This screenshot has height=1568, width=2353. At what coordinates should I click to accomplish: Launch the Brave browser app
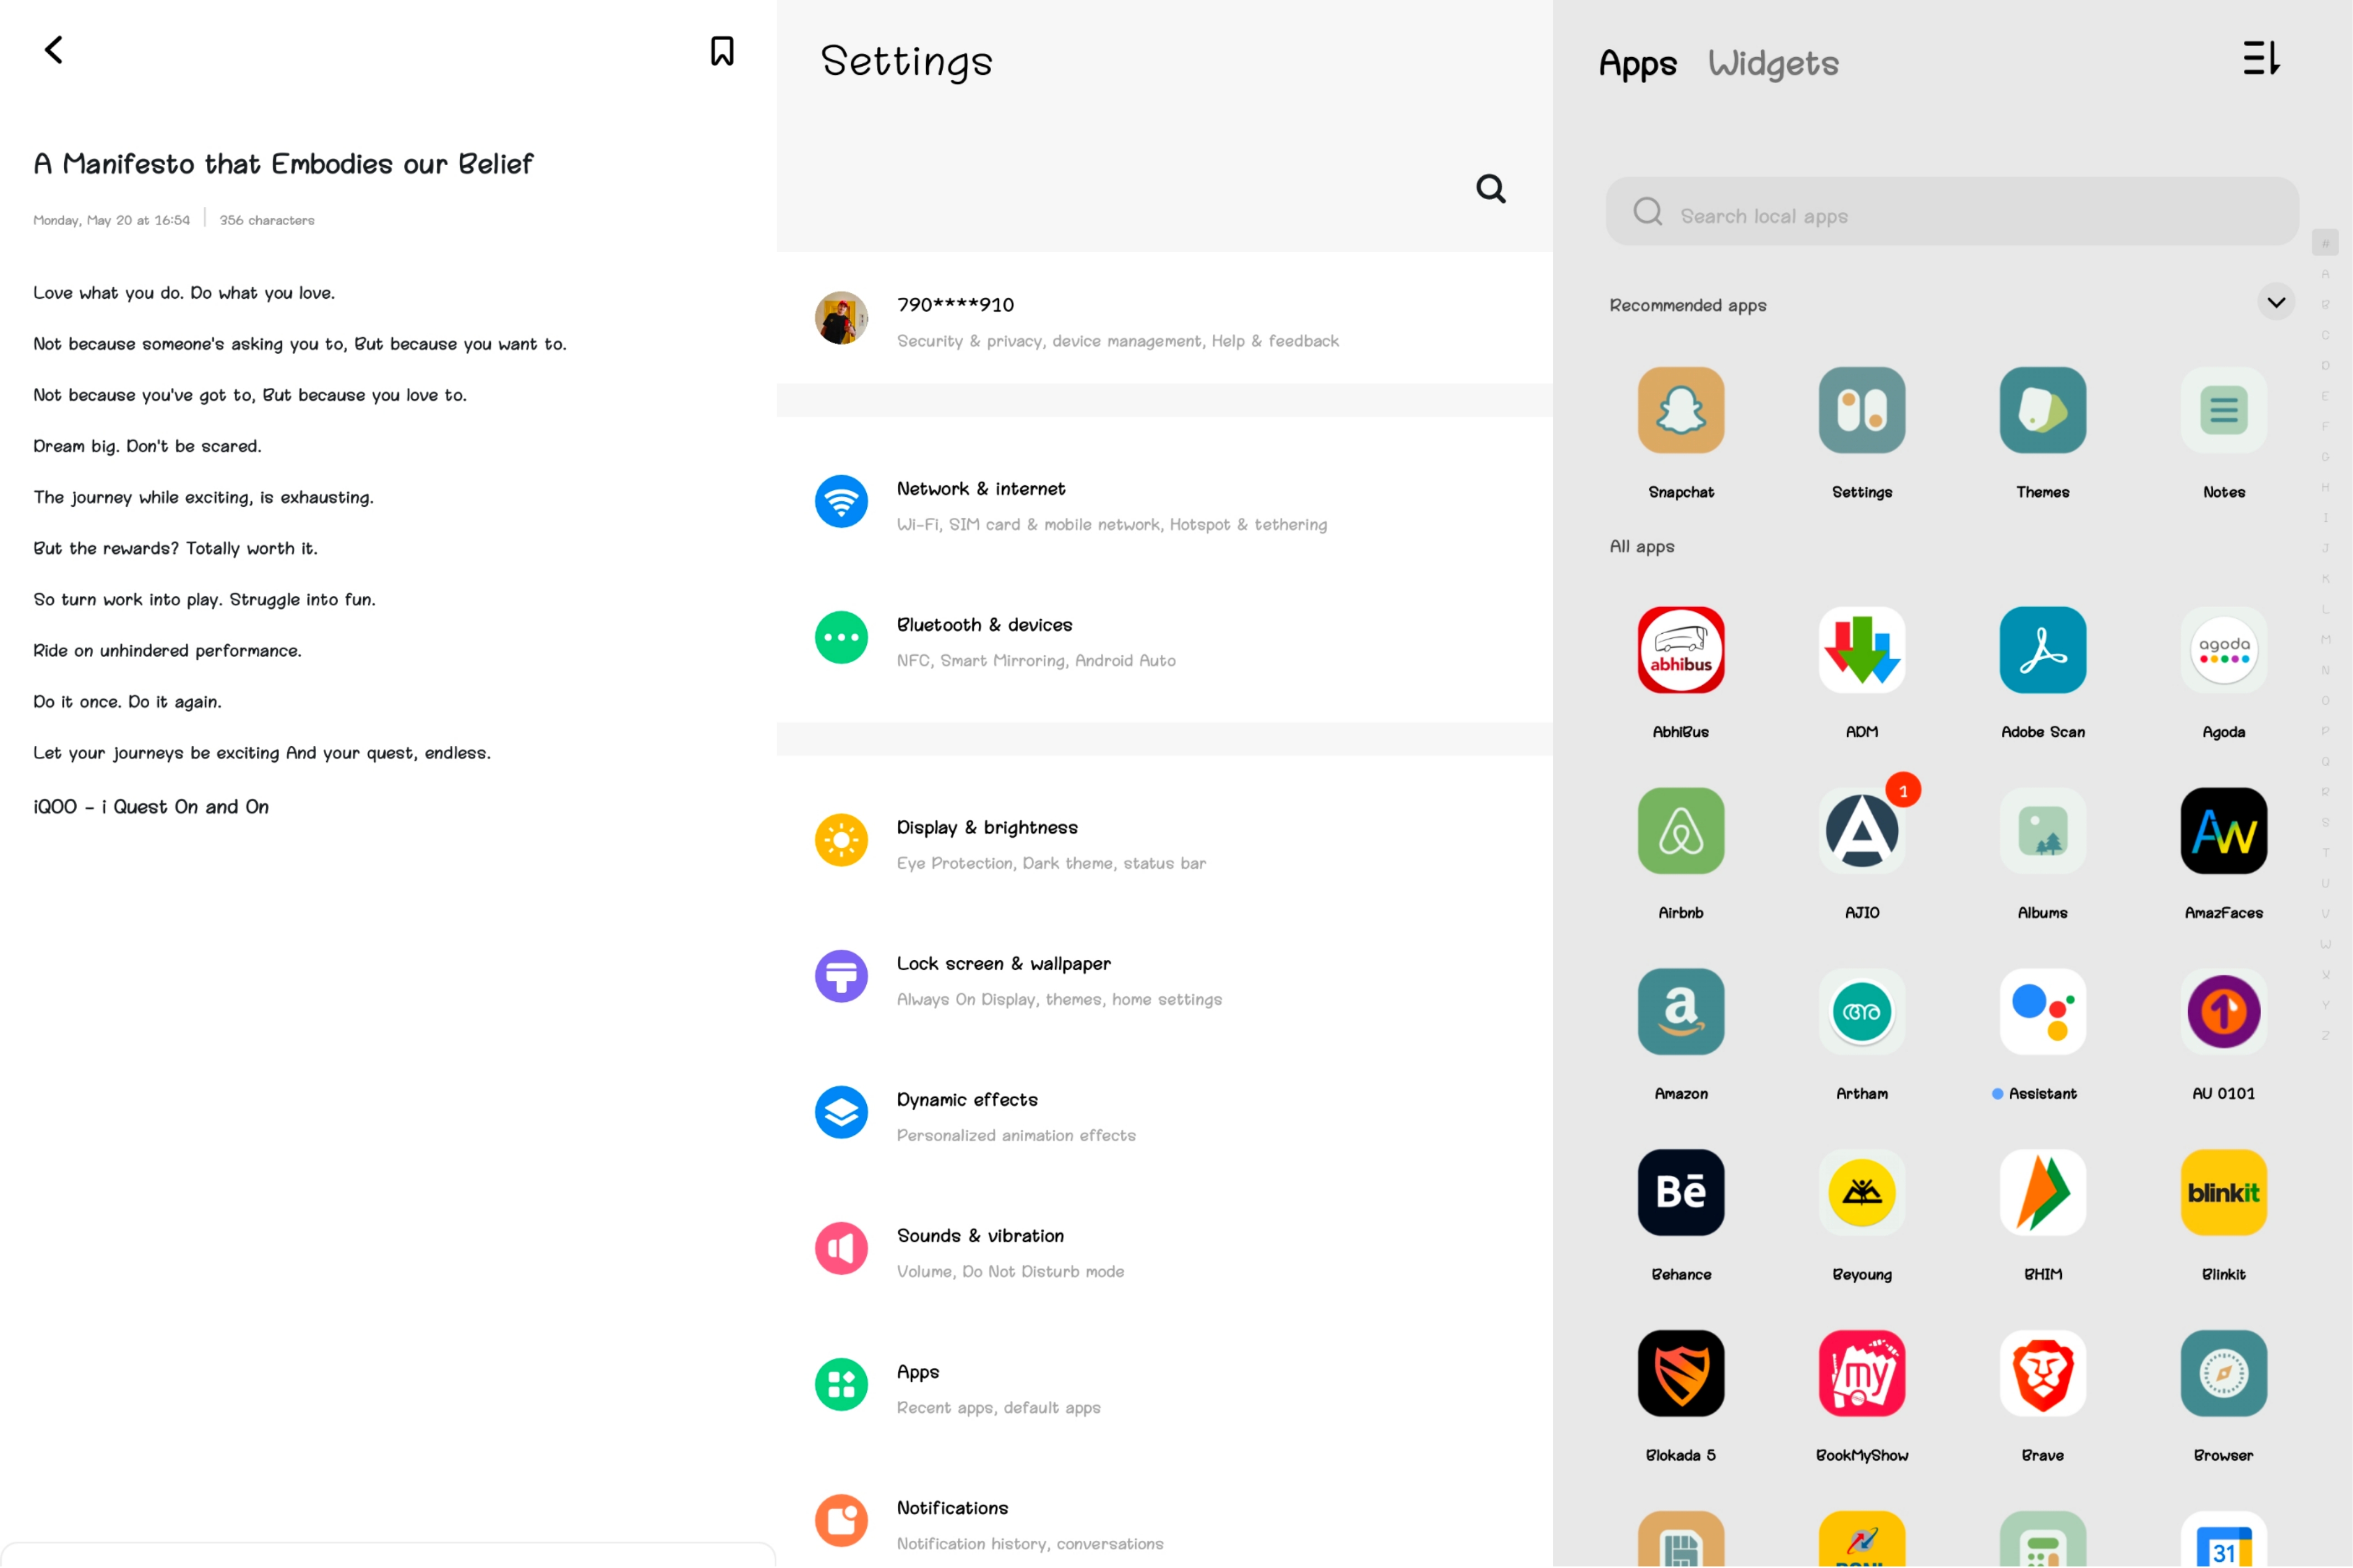tap(2042, 1373)
